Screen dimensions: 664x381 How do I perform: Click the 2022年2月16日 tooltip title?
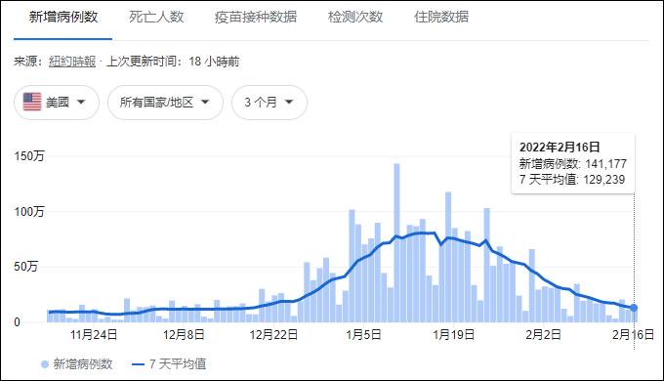click(x=560, y=148)
